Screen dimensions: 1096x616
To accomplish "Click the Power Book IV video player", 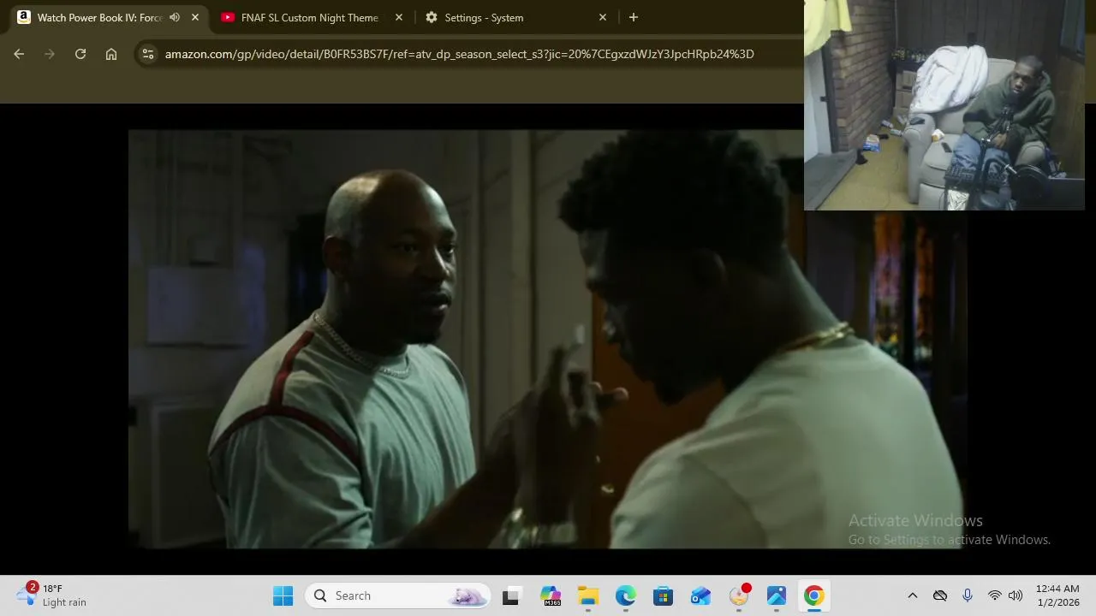I will tap(548, 339).
